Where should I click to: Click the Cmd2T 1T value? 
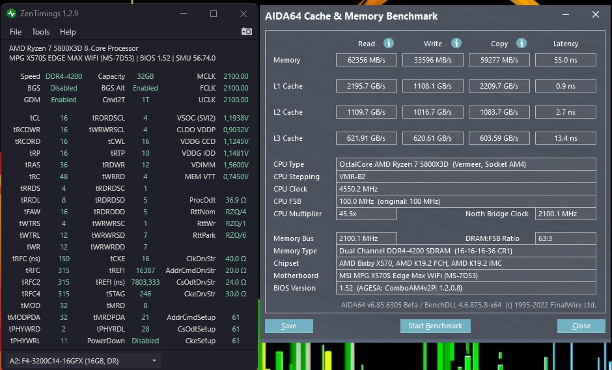tap(146, 100)
